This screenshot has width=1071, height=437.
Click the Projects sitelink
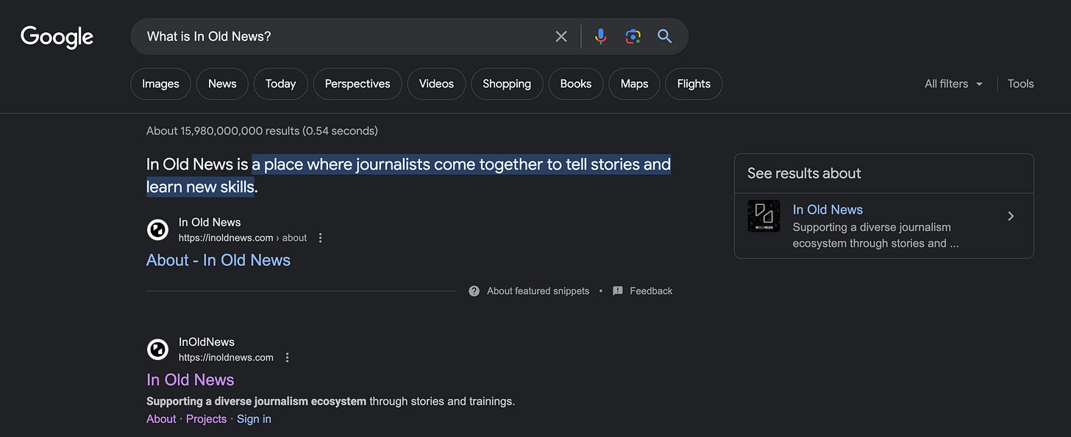206,419
